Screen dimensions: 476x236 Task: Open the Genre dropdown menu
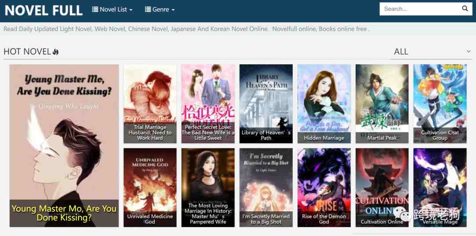tap(160, 9)
